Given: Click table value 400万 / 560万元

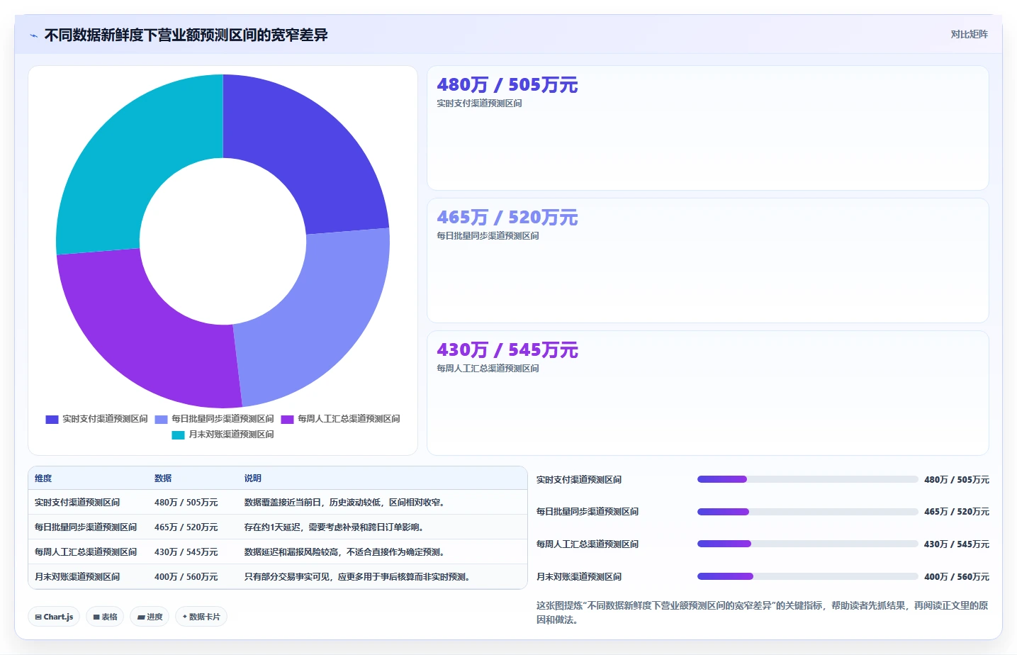Looking at the screenshot, I should pos(186,577).
